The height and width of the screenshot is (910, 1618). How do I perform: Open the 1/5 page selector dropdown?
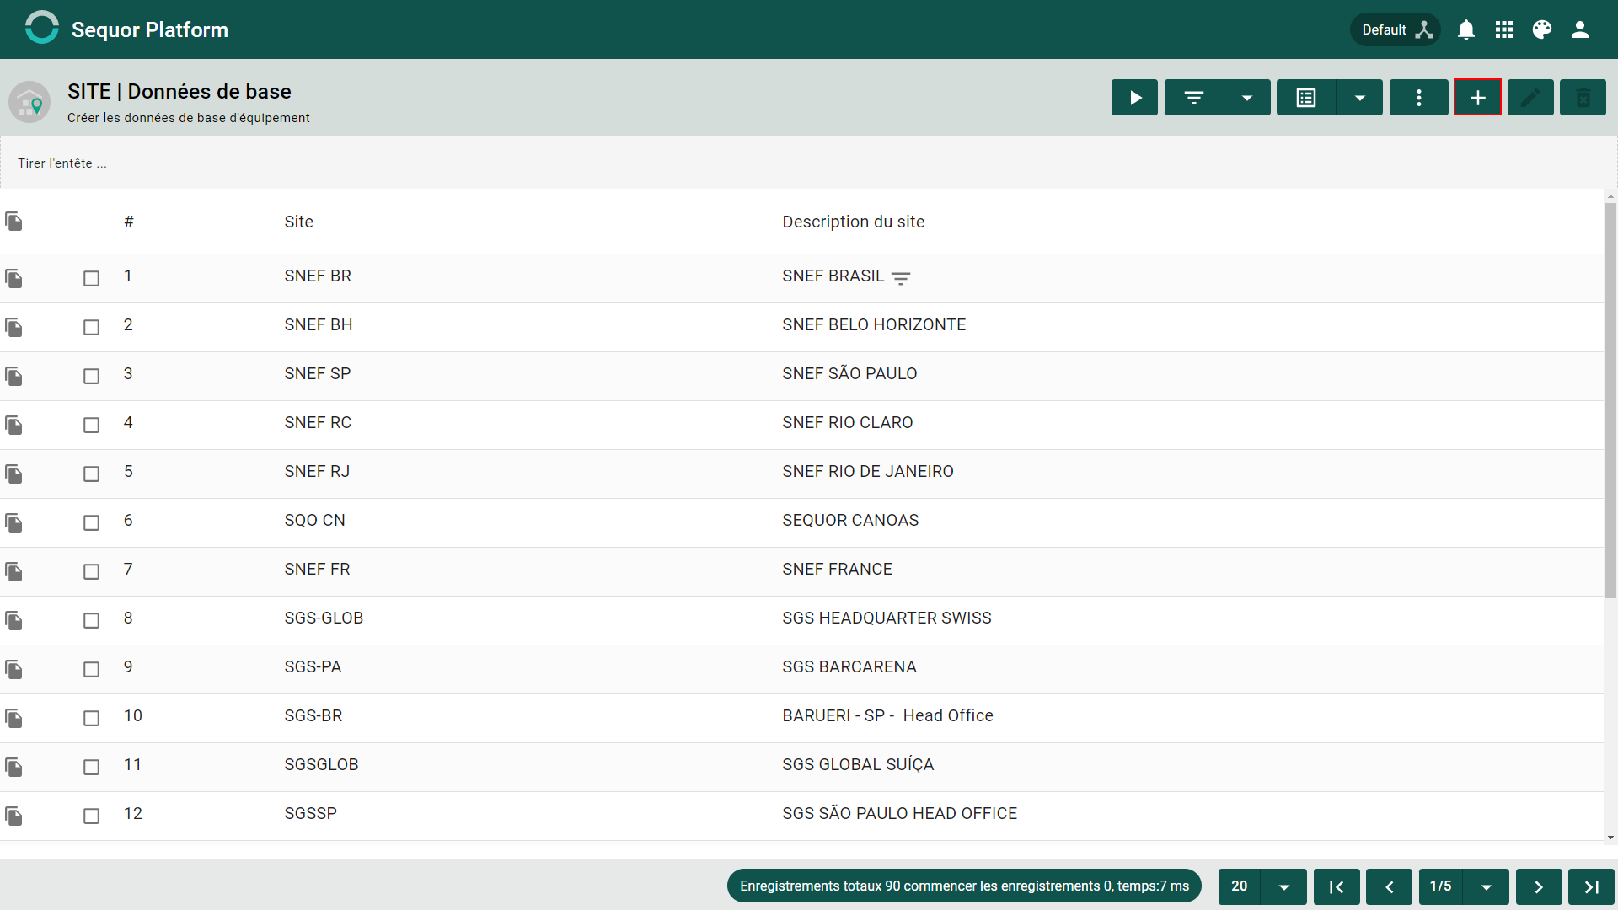point(1487,886)
